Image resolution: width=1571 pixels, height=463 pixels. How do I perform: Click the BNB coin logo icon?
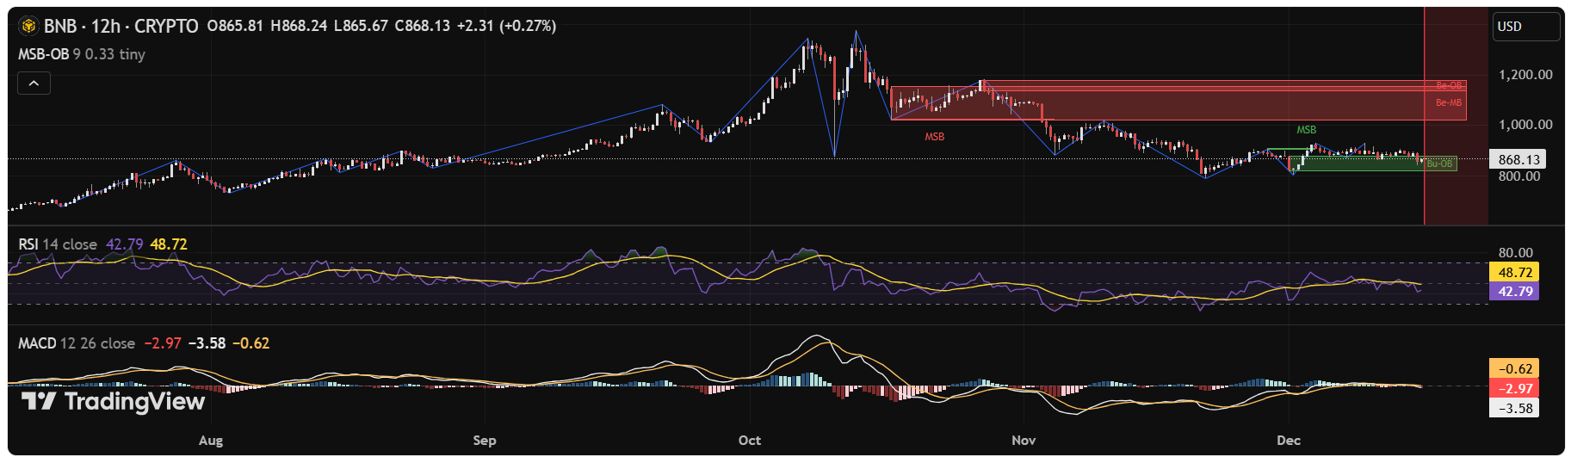tap(29, 26)
